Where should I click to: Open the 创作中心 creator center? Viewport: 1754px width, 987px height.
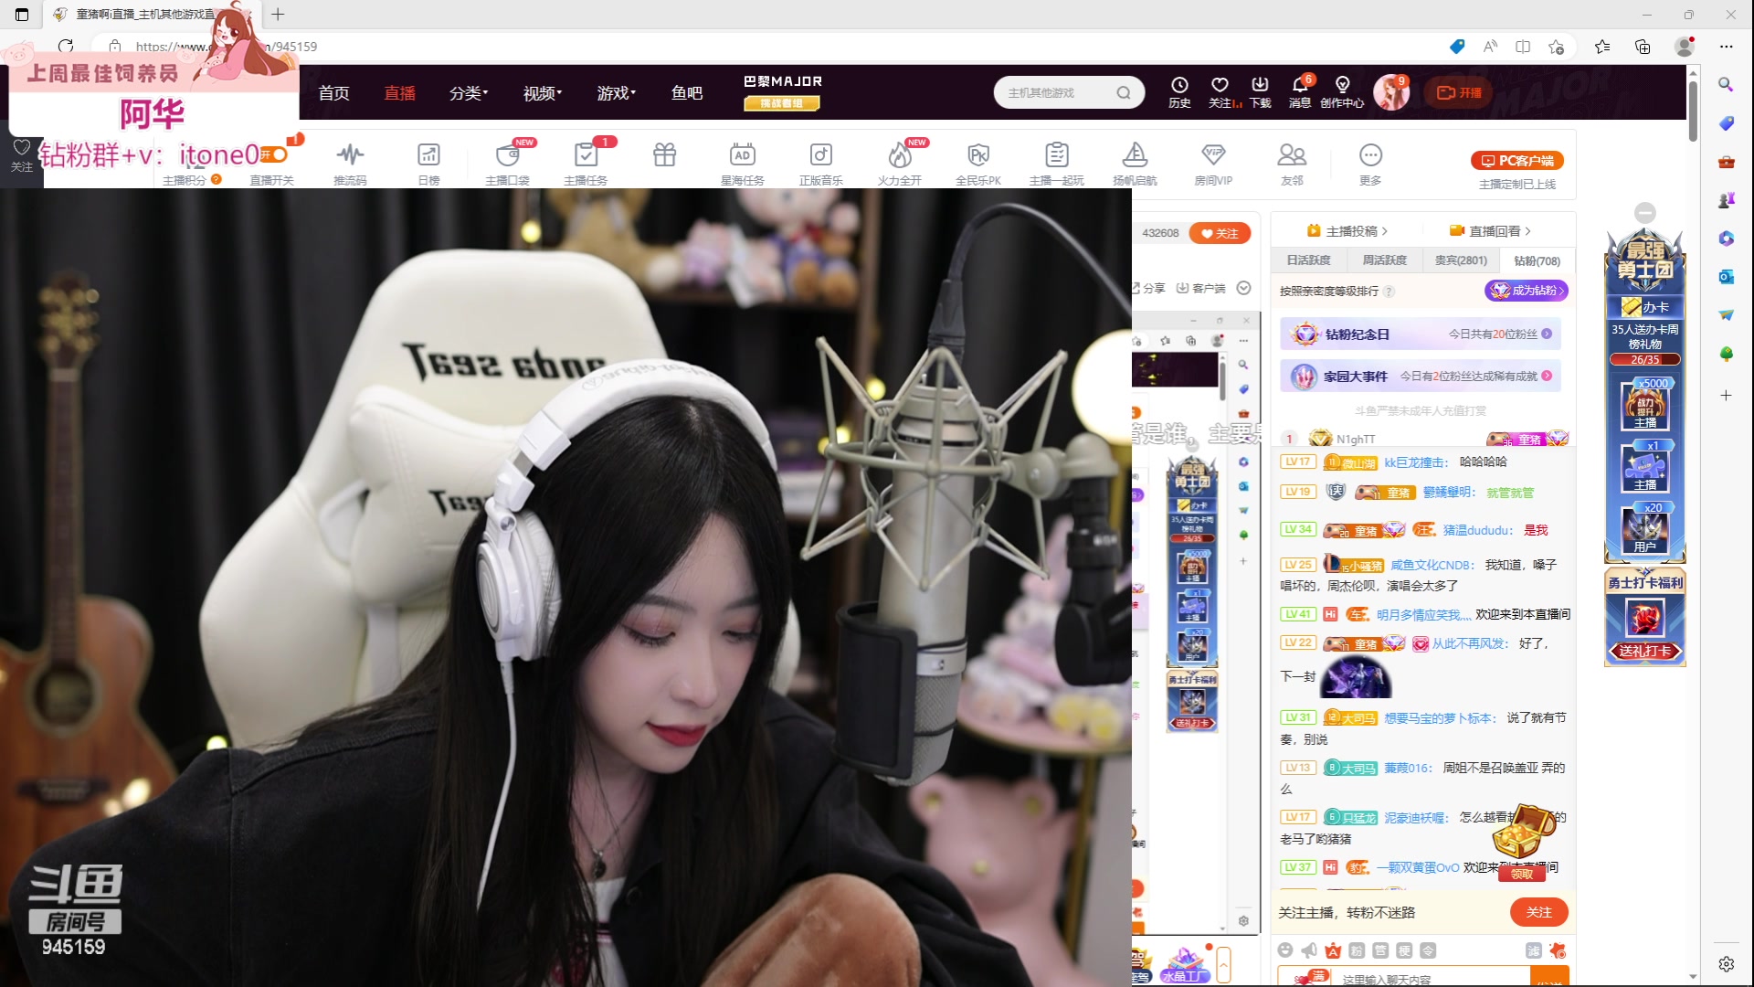(x=1343, y=91)
